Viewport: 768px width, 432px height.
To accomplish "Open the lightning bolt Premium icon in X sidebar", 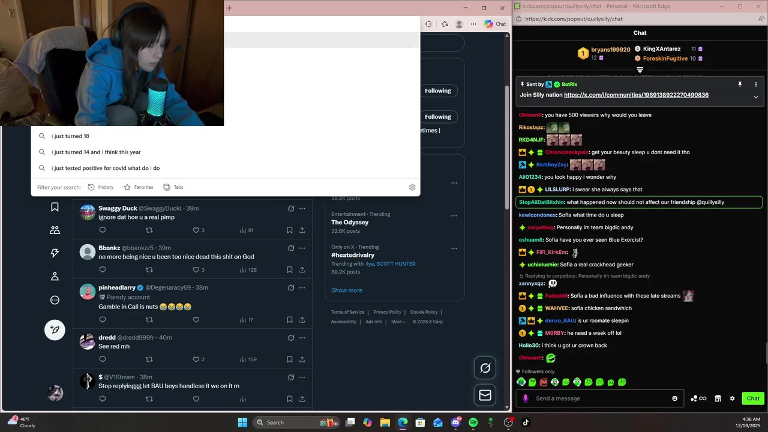I will click(x=55, y=253).
